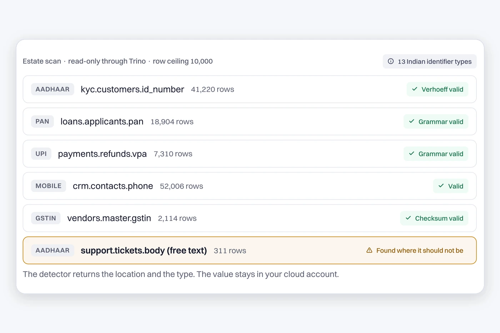Select the AADHAAR tag on support.tickets.body
The width and height of the screenshot is (500, 333).
pos(52,250)
